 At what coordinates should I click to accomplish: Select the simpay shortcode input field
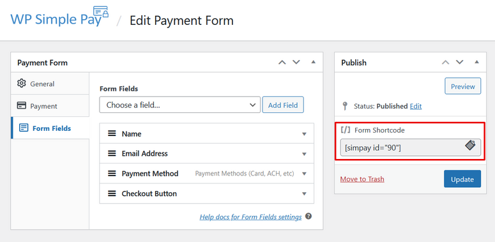point(411,147)
